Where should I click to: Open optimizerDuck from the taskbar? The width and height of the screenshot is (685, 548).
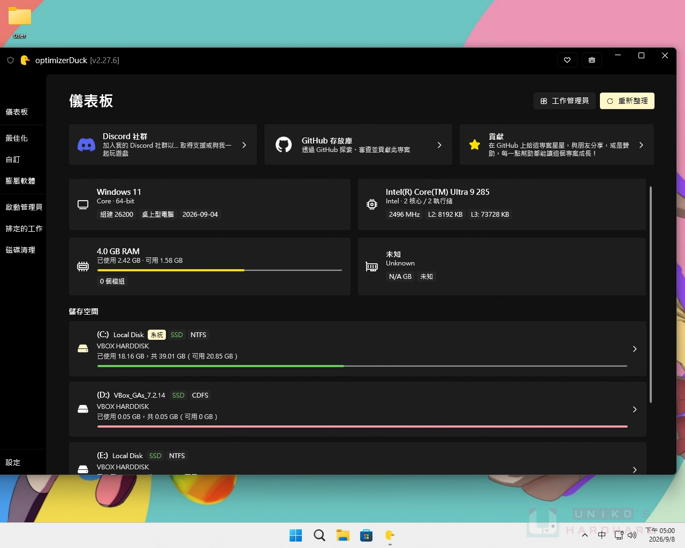(x=390, y=535)
